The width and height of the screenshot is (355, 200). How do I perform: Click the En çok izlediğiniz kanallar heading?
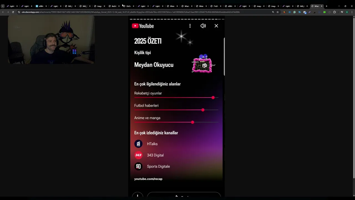click(156, 133)
